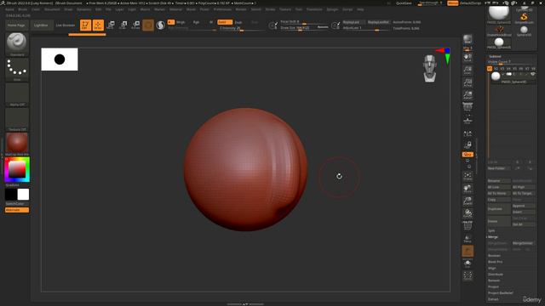Image resolution: width=545 pixels, height=306 pixels.
Task: Click the Live Boolean button
Action: (x=66, y=25)
